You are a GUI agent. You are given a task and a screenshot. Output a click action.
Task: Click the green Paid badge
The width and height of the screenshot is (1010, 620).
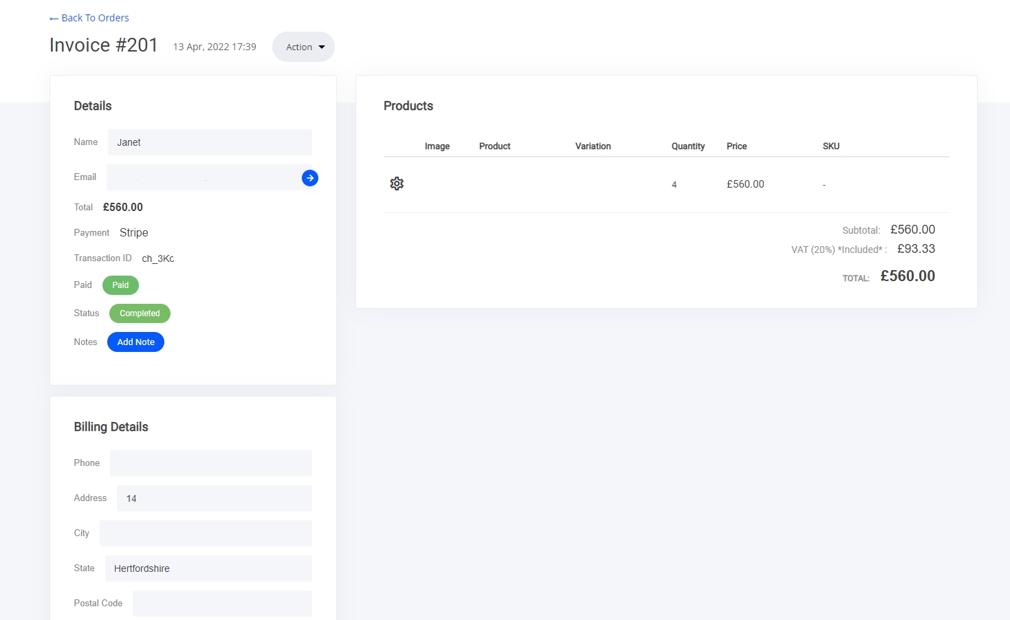pyautogui.click(x=120, y=285)
